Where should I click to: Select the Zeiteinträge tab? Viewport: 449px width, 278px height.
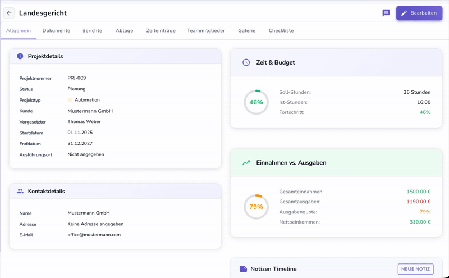(160, 31)
